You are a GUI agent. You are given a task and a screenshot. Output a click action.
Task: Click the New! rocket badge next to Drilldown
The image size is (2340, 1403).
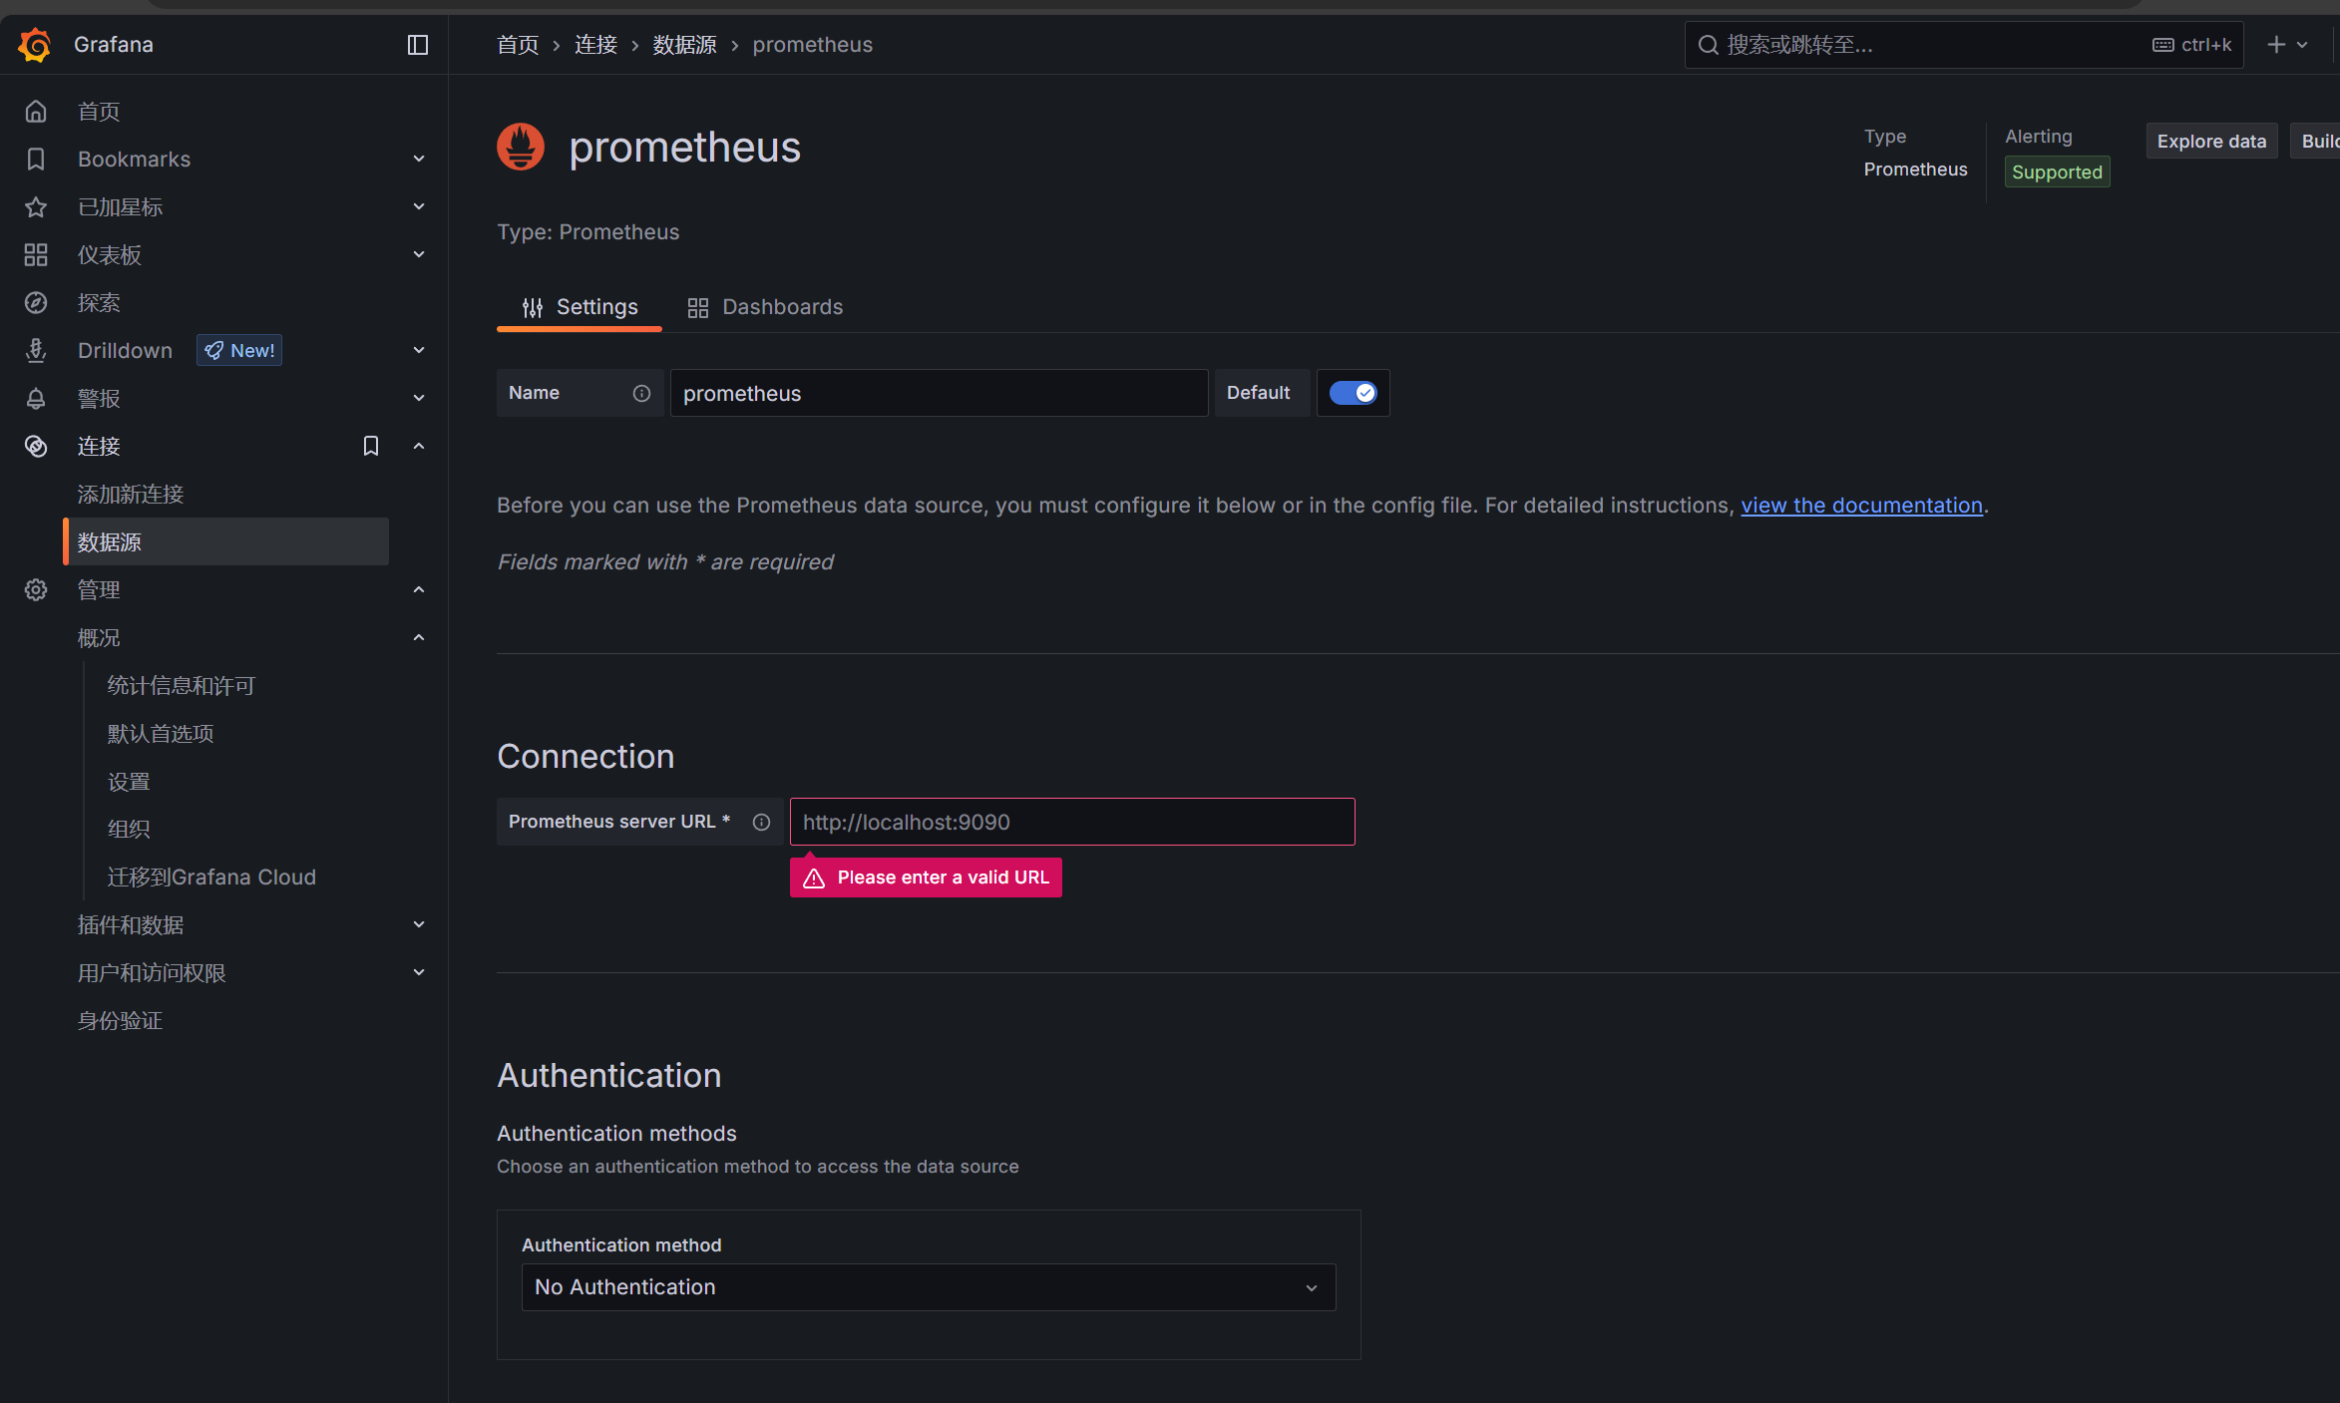239,350
